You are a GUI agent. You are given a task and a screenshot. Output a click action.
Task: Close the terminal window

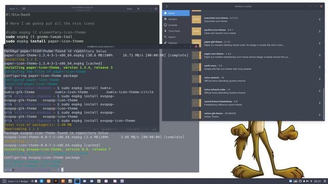[x=196, y=47]
